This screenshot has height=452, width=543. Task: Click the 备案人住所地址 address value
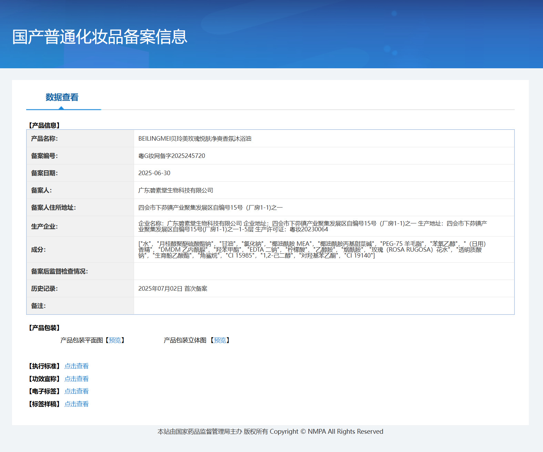tap(211, 208)
